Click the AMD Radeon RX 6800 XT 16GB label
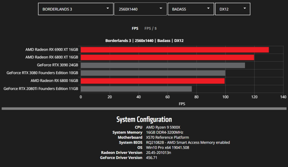288x167 pixels. [51, 58]
